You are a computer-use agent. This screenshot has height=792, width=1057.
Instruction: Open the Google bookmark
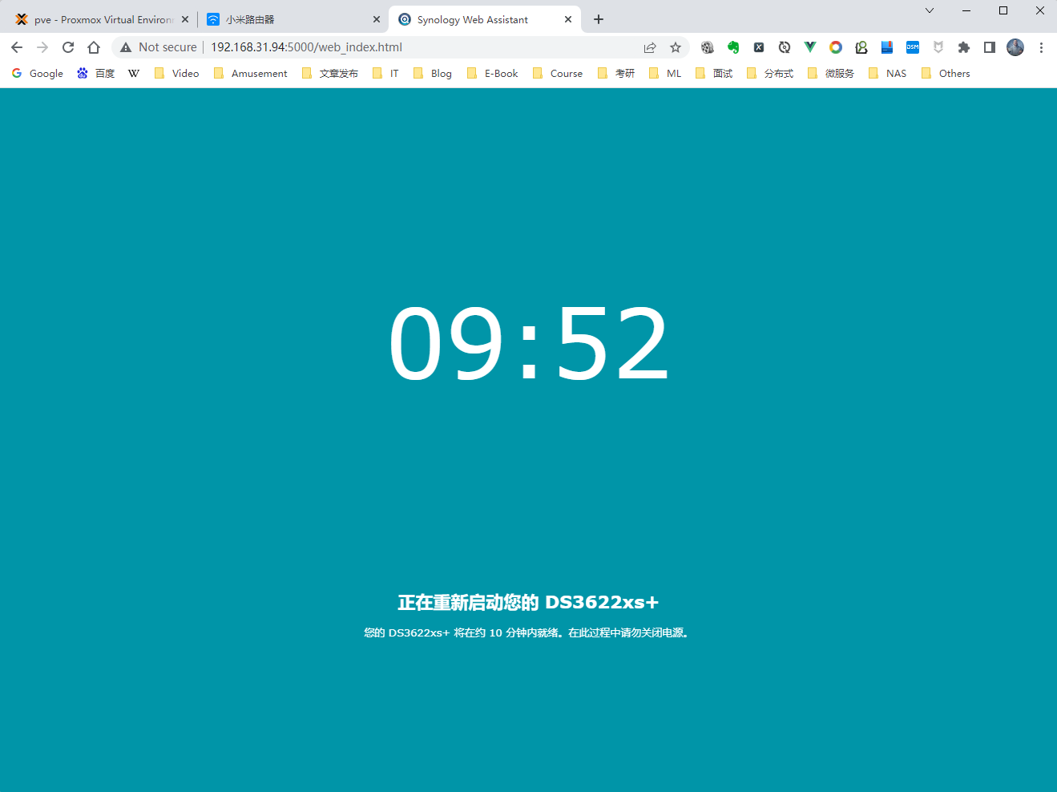38,73
